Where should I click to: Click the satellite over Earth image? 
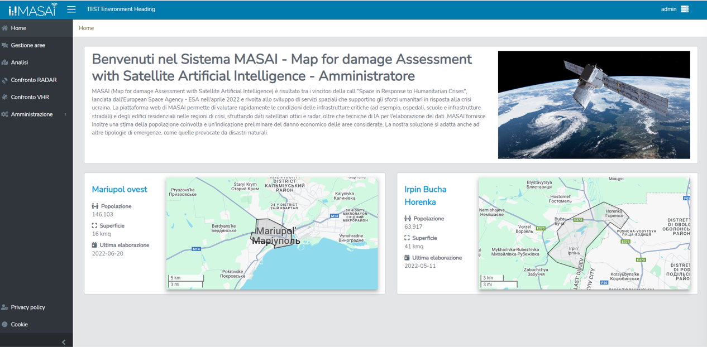tap(594, 105)
